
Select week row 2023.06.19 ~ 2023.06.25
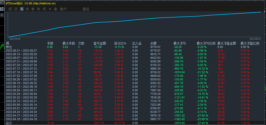coord(135,83)
